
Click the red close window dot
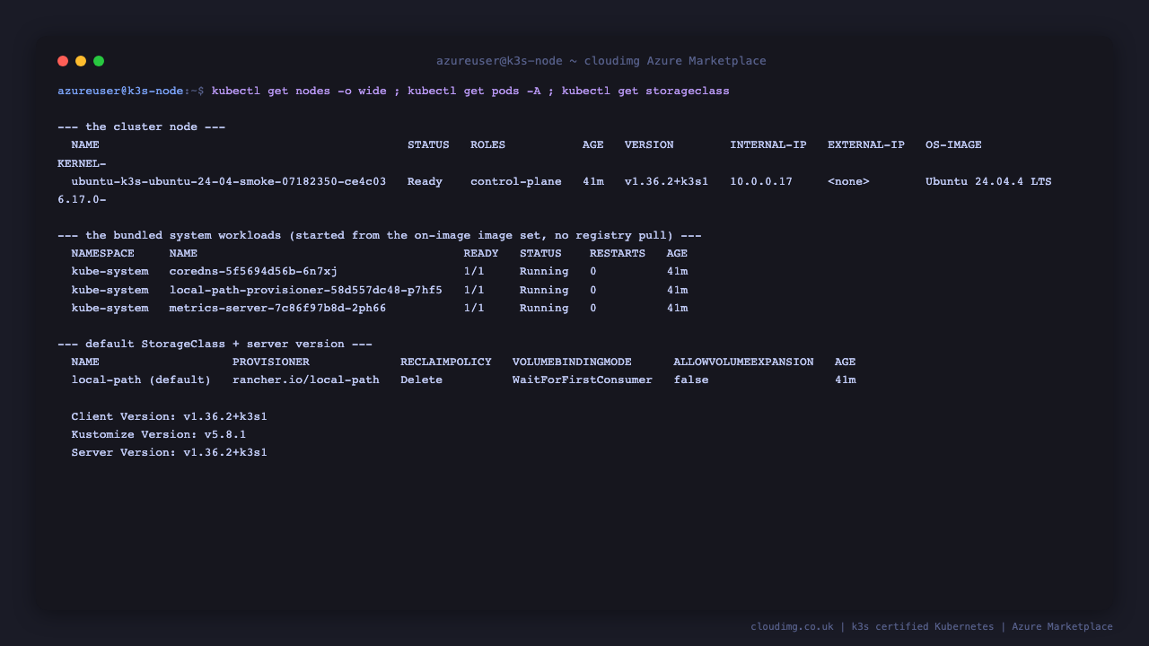point(63,61)
